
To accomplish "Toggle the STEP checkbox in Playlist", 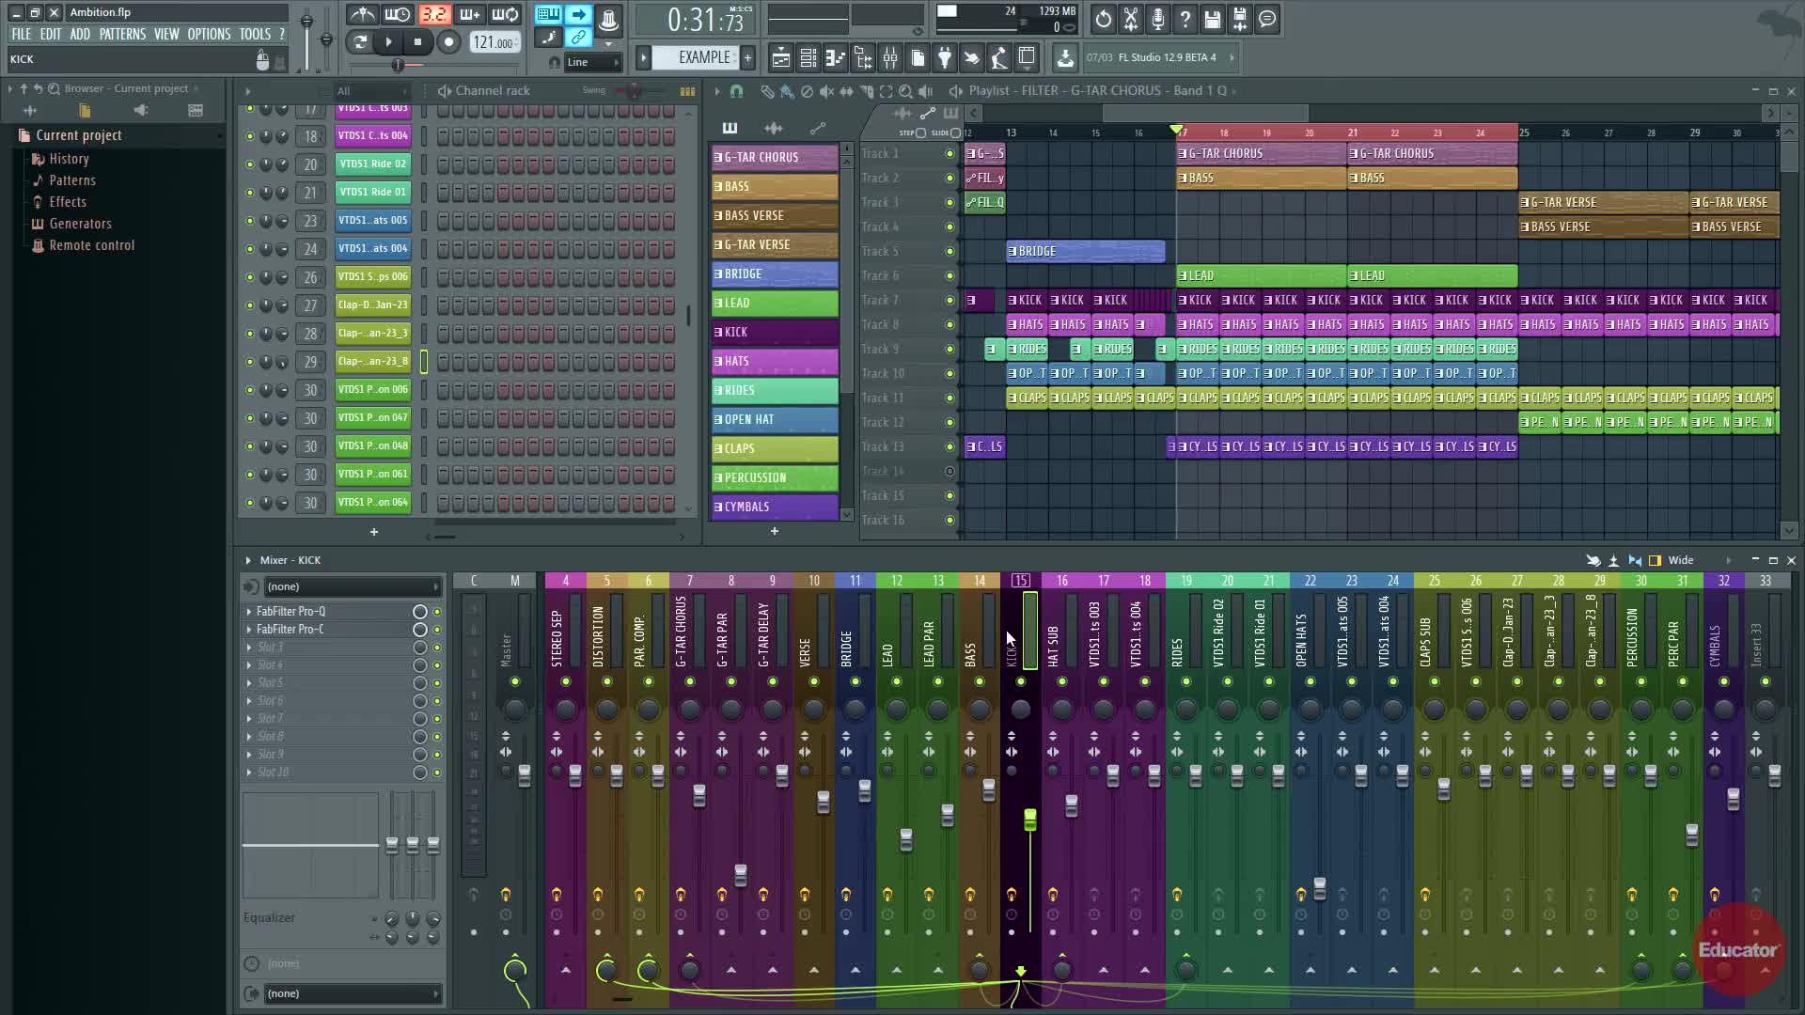I will point(920,133).
